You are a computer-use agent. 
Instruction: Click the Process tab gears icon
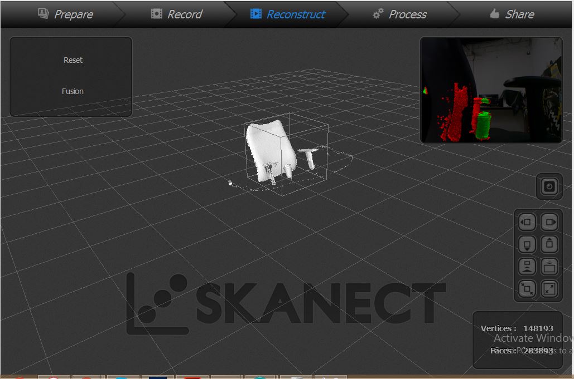coord(378,13)
